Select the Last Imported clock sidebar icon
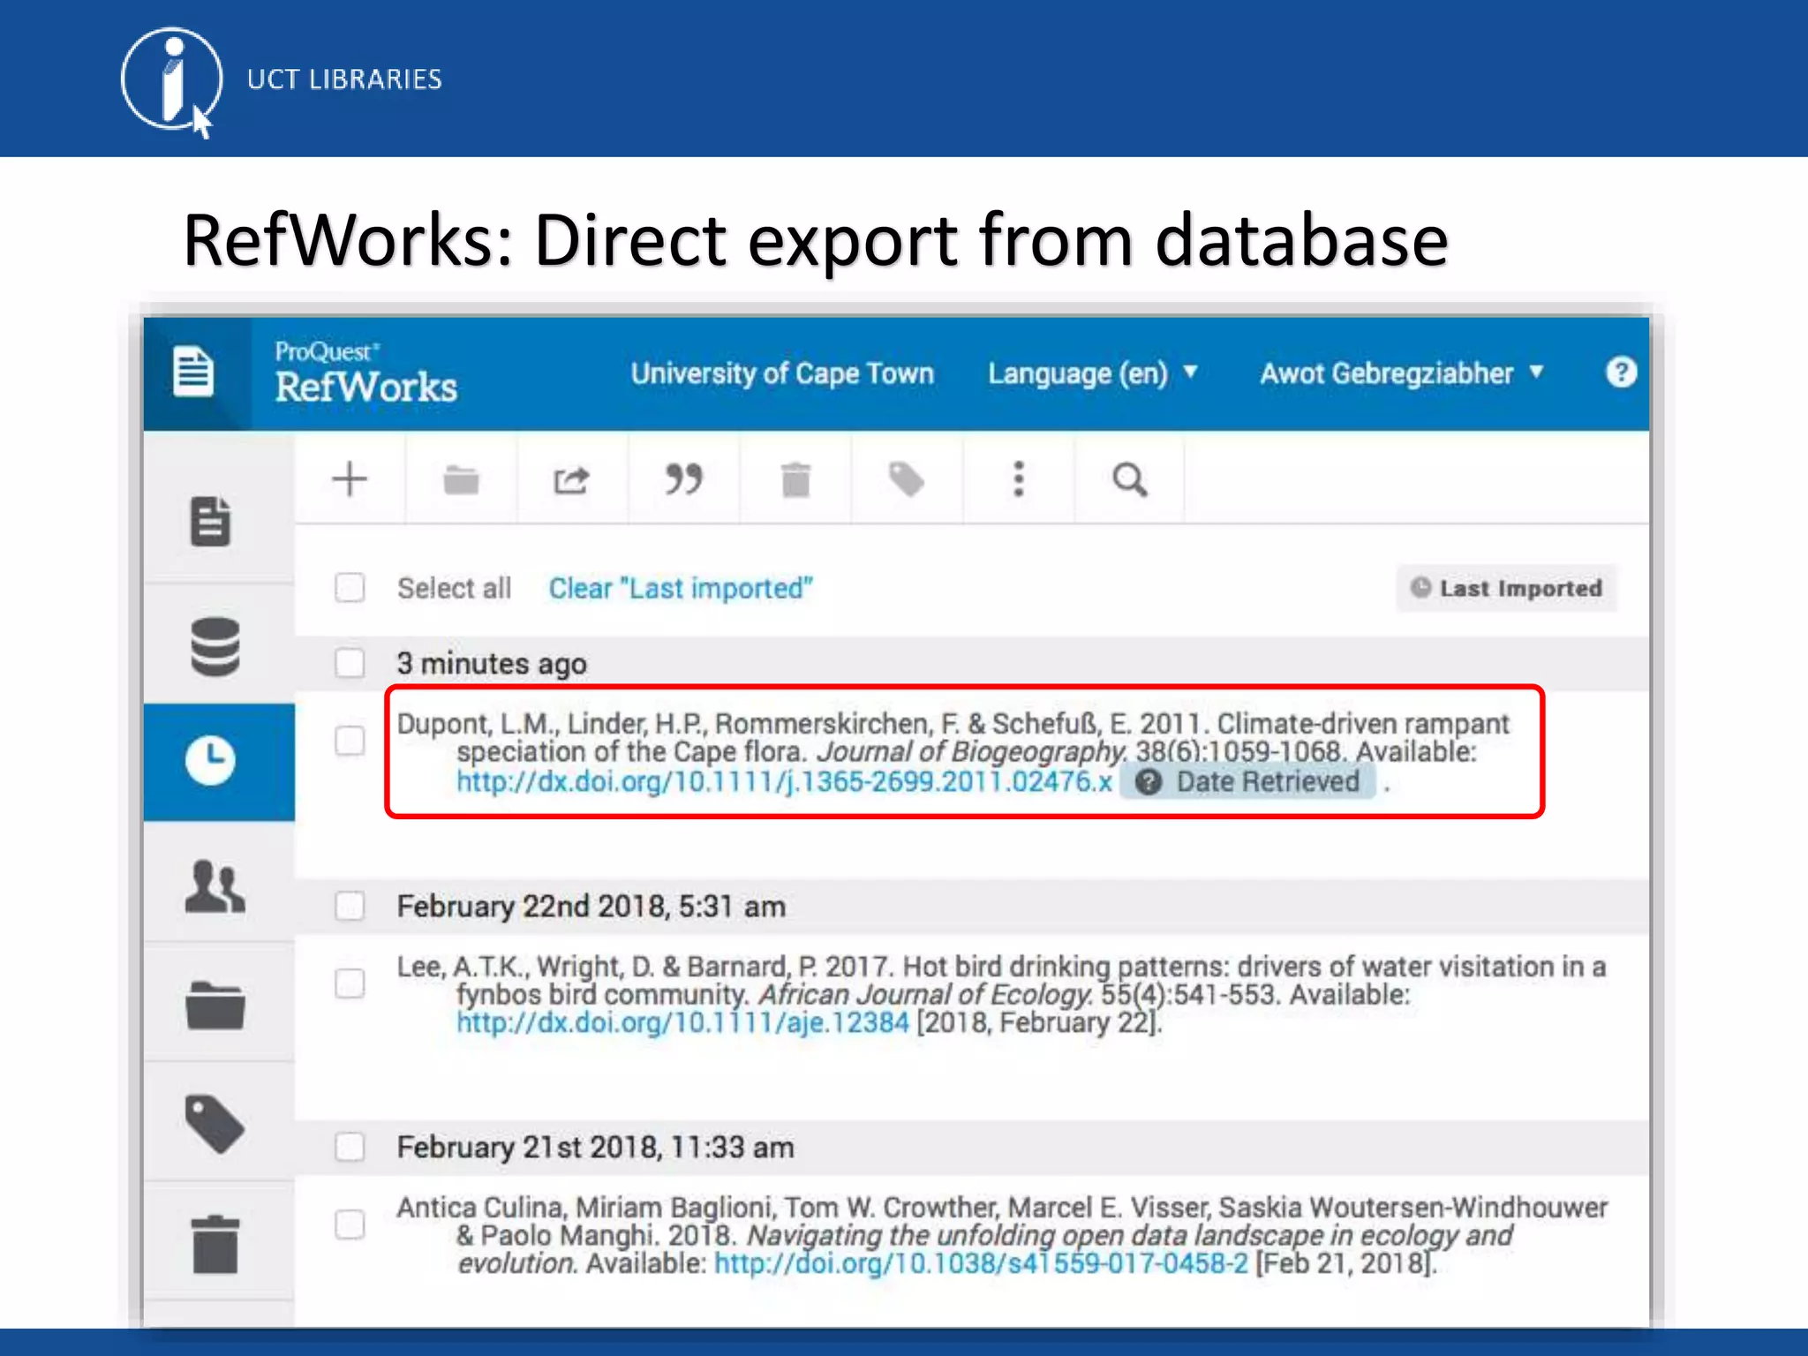1808x1356 pixels. click(210, 760)
